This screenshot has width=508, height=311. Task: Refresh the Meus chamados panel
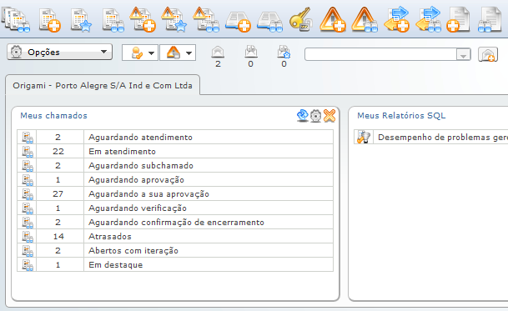[x=303, y=116]
